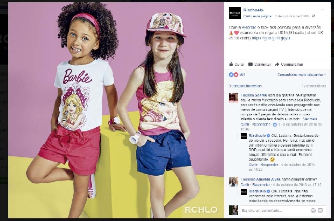
Task: Show all 12 comentários
Action: [x=314, y=86]
